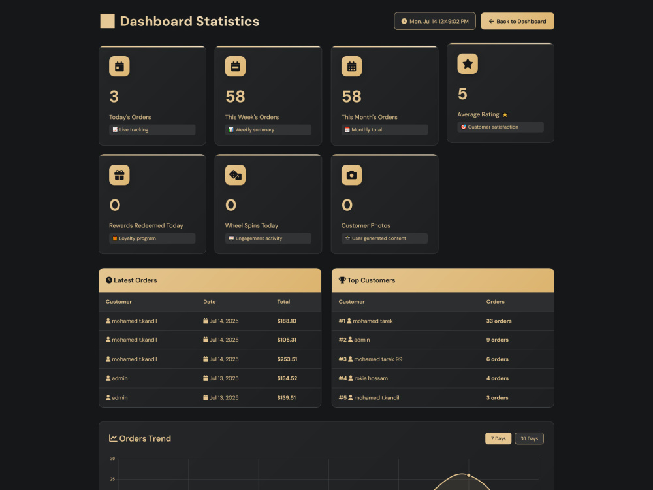Click the Top Customers trophy icon
This screenshot has width=653, height=490.
pos(342,280)
